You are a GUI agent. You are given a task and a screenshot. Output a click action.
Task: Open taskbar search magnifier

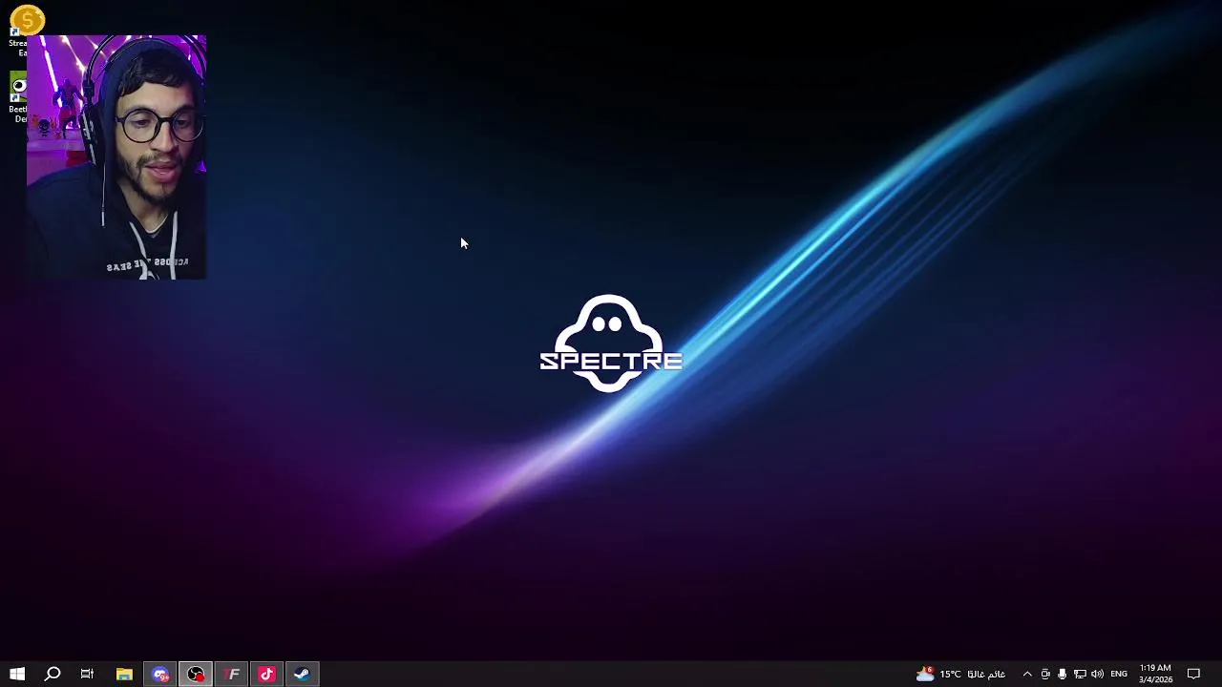(53, 675)
